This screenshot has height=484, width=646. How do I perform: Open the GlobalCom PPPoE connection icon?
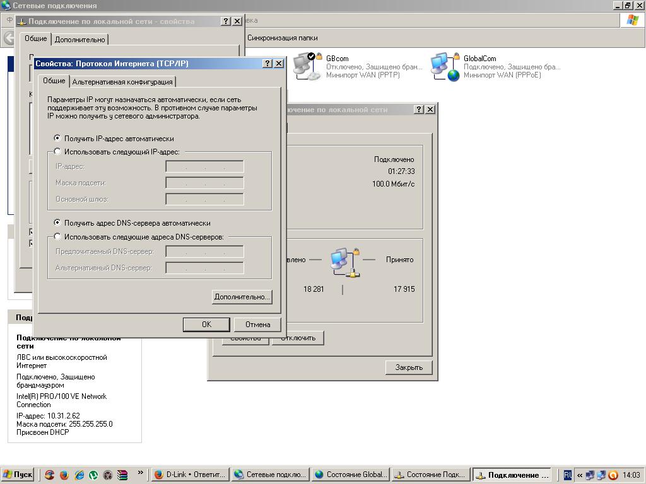(x=445, y=66)
